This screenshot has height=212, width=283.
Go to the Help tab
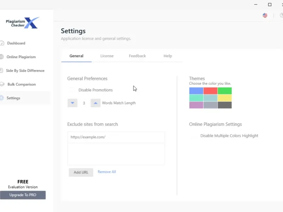[168, 56]
